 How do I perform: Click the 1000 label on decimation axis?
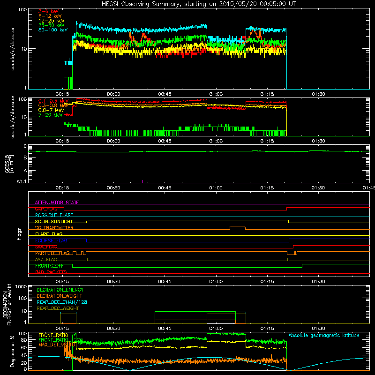click(x=21, y=286)
